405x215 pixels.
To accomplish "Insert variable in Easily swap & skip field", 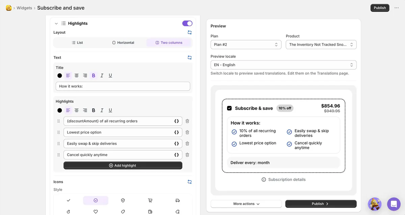I will 177,143.
